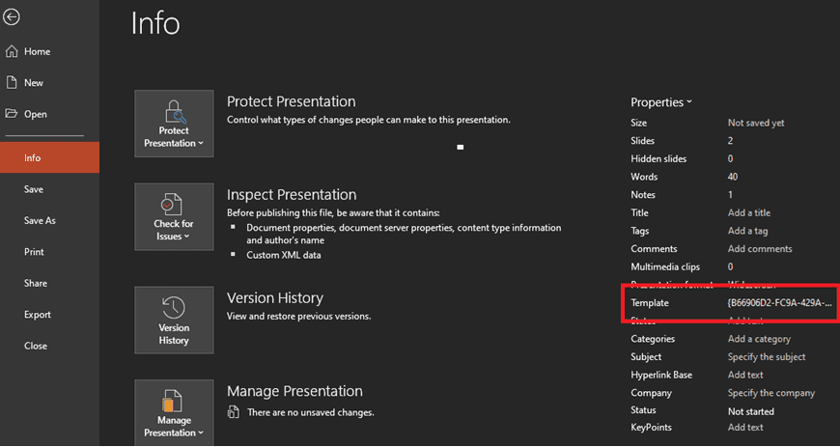Click Add a tag field
This screenshot has width=840, height=447.
click(748, 231)
